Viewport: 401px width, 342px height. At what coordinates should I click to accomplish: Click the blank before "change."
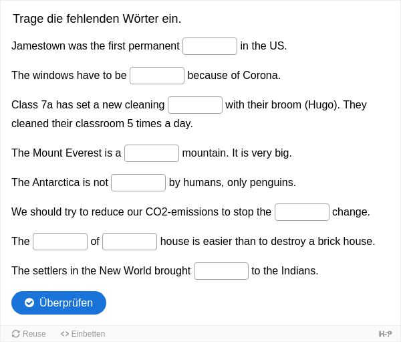pos(302,212)
